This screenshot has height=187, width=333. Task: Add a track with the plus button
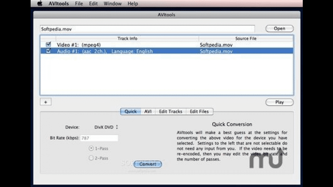click(46, 102)
